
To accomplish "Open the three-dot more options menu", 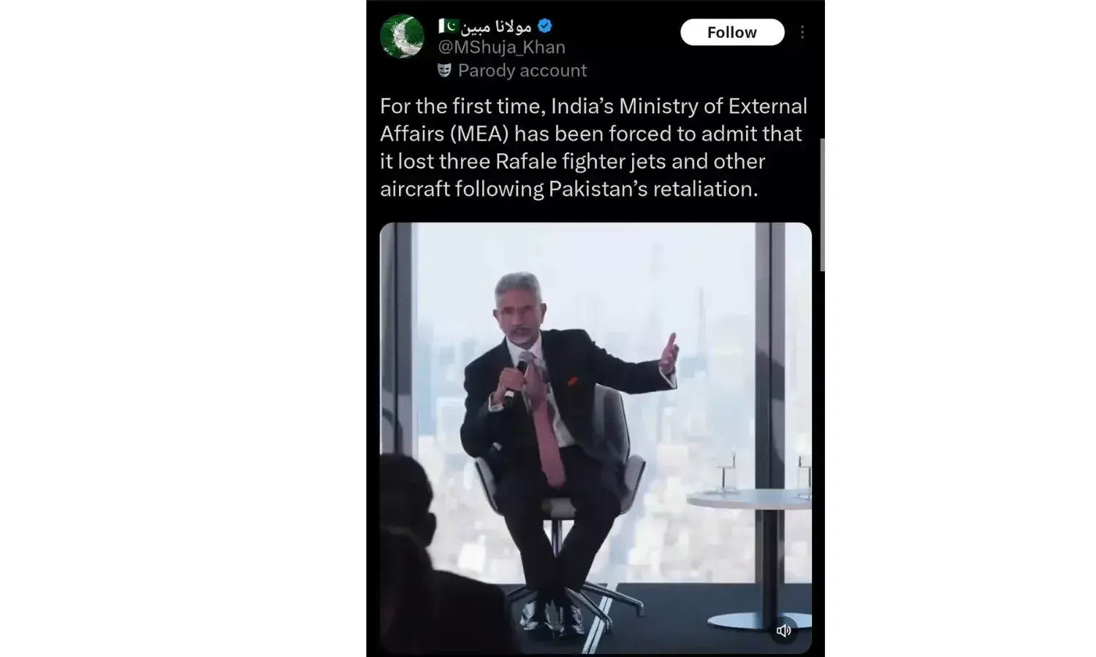I will tap(802, 32).
